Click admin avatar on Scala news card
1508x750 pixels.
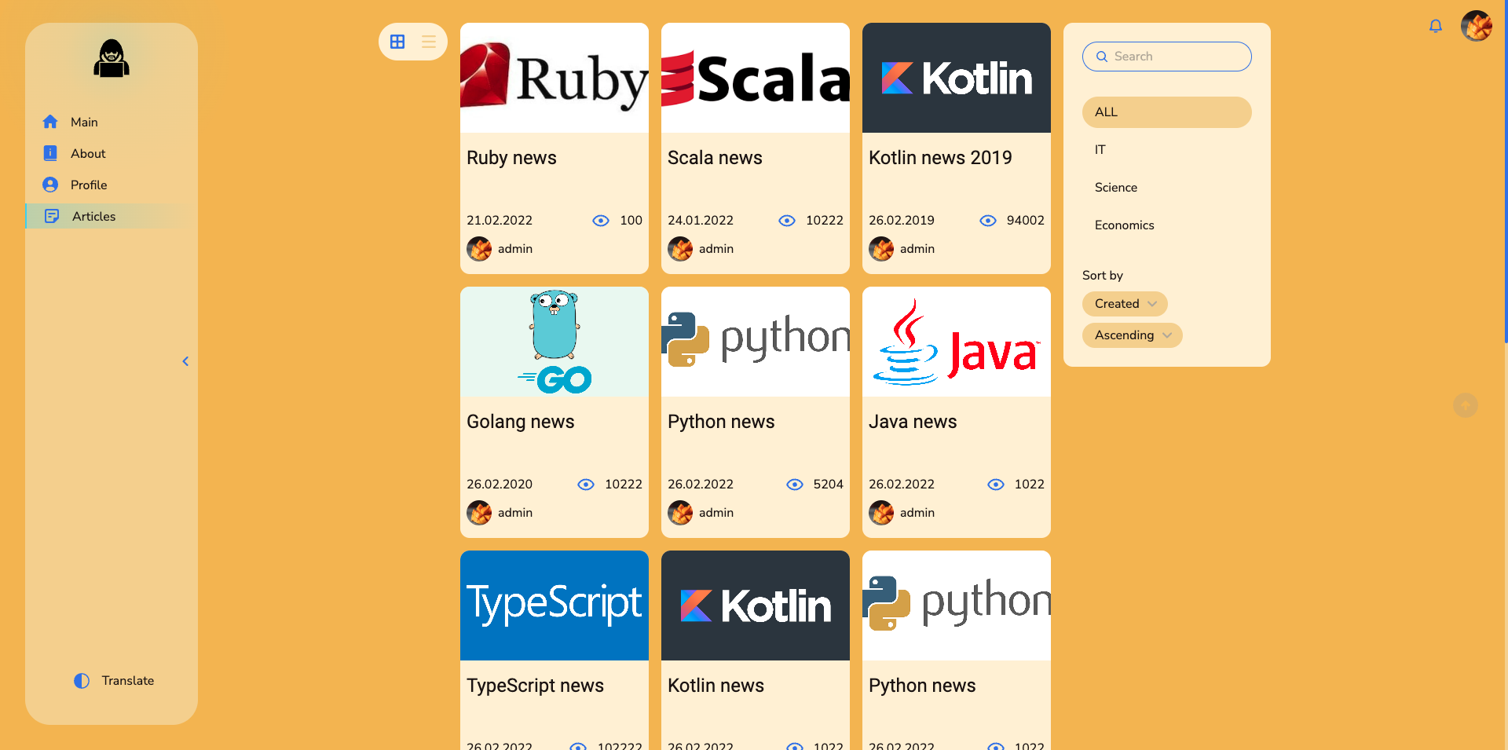(x=680, y=249)
